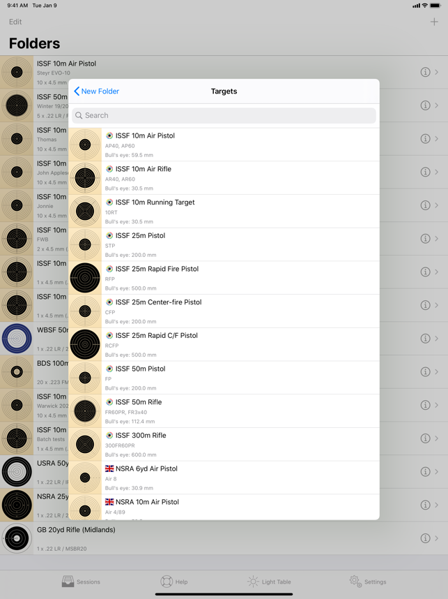The width and height of the screenshot is (448, 599).
Task: Pick ISSF 50m Pistol target
Action: pyautogui.click(x=224, y=378)
